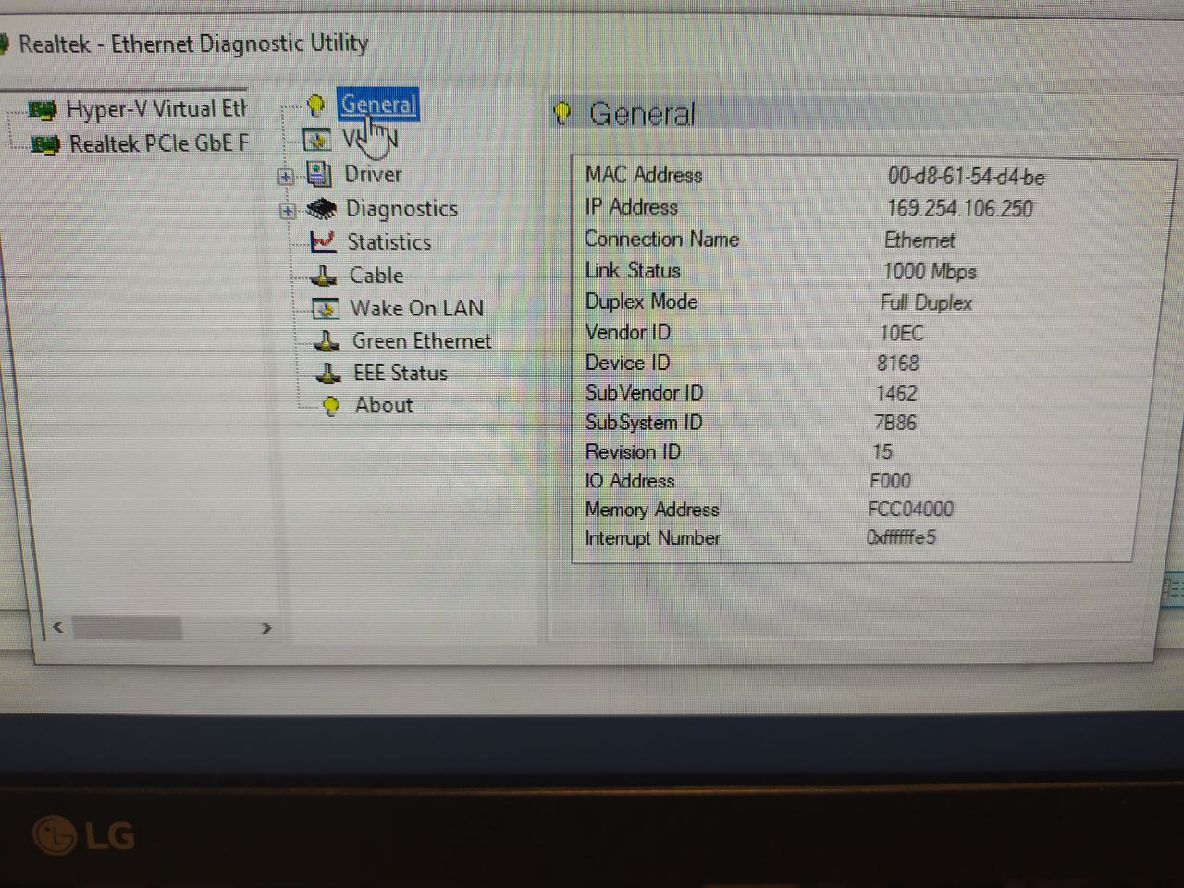Click the Cable connector icon
Screen dimensions: 1184x888
pos(324,276)
